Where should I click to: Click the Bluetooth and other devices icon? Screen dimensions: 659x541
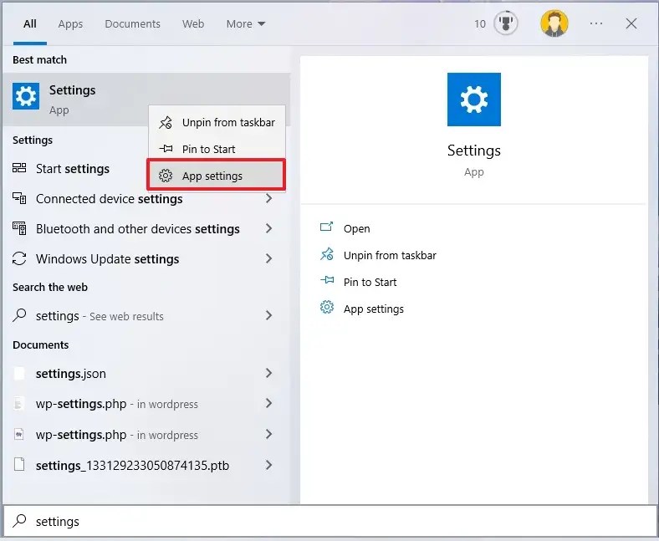pos(19,228)
